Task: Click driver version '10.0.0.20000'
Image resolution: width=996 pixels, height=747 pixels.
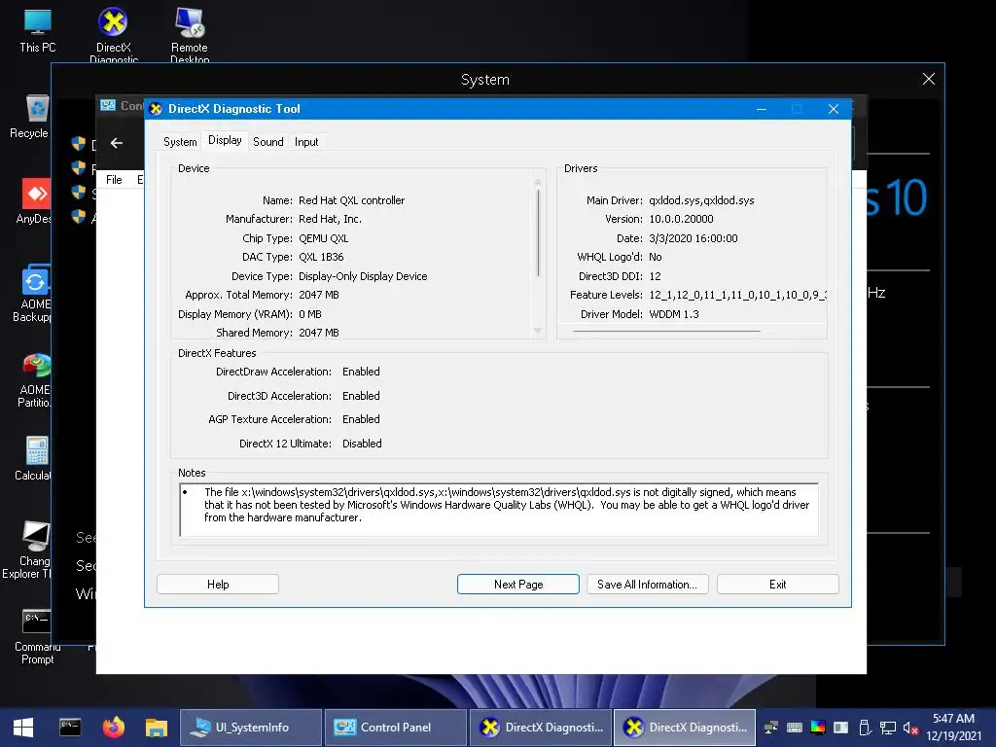Action: (x=681, y=219)
